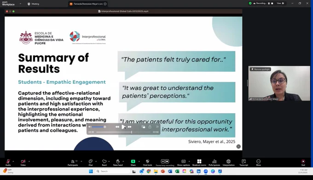Click the double-chevron more icon in player
Image resolution: width=313 pixels, height=180 pixels.
pyautogui.click(x=157, y=127)
